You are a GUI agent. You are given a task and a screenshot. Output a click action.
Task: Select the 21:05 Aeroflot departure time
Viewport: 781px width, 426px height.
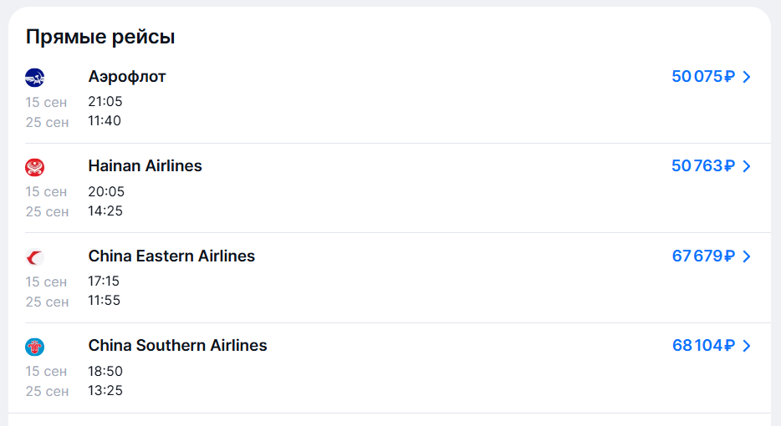105,102
